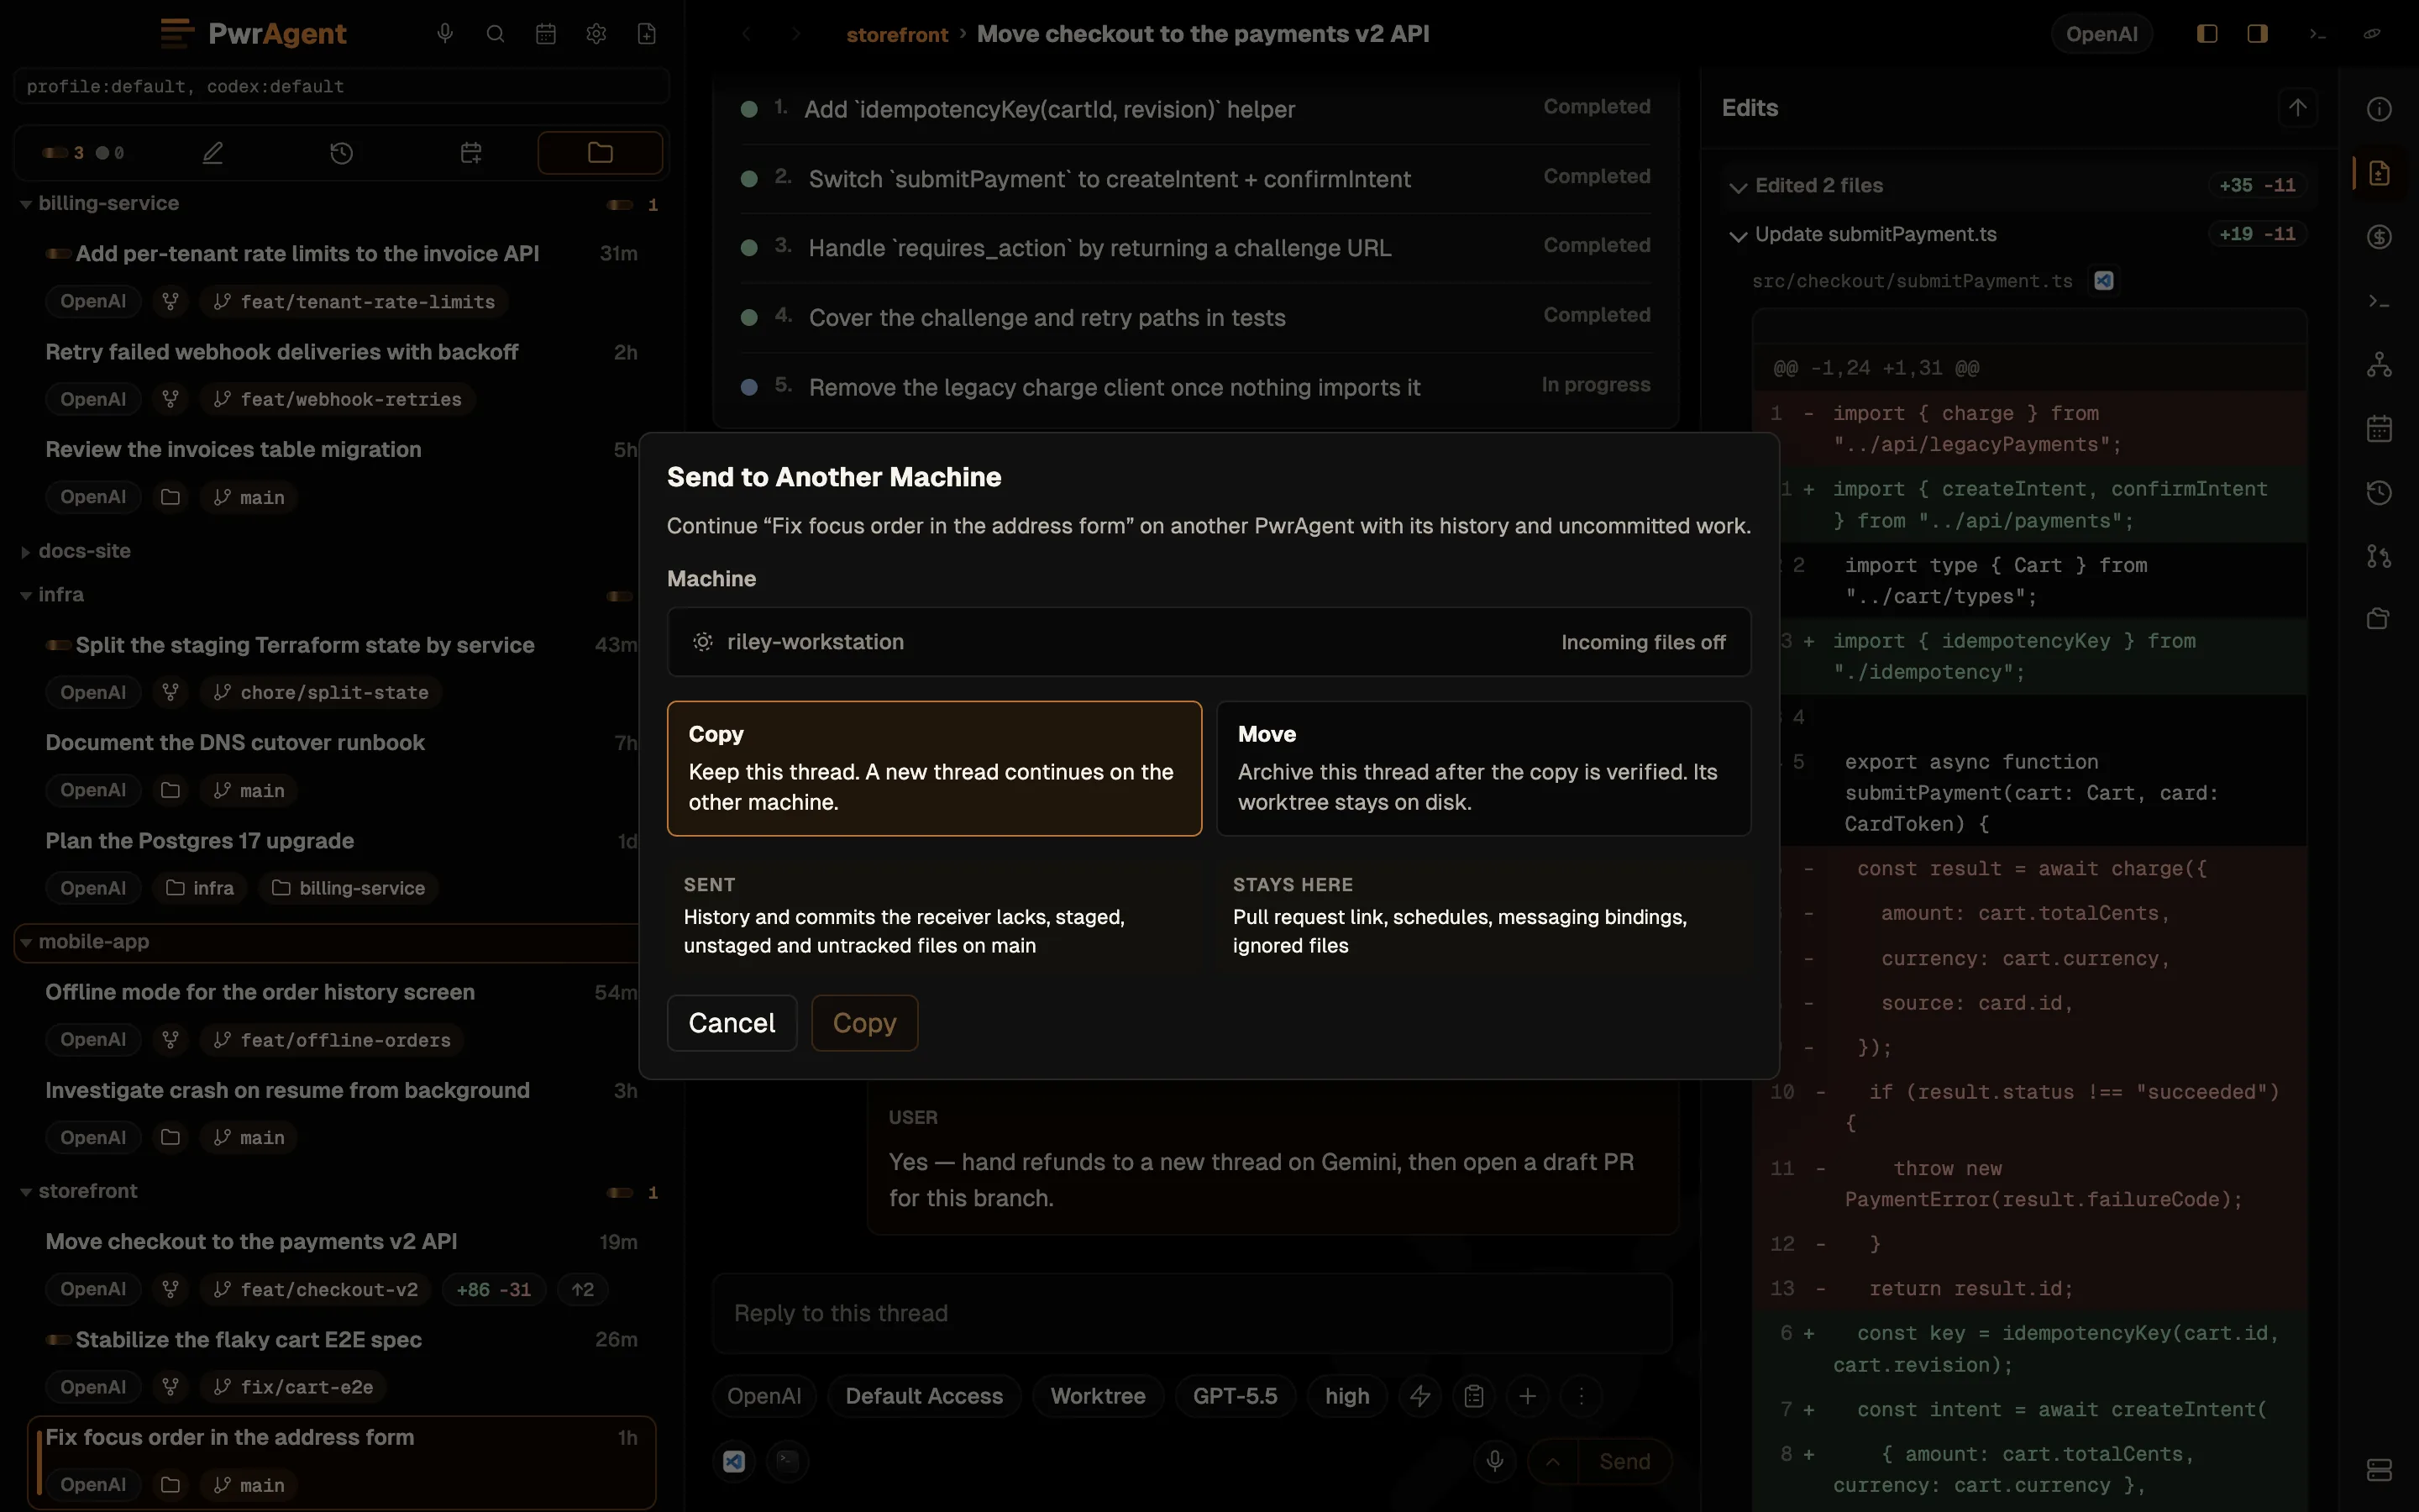Click the composer microphone dictation icon
Image resolution: width=2419 pixels, height=1512 pixels.
pyautogui.click(x=1494, y=1461)
